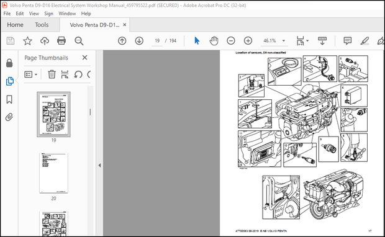Viewport: 385px width, 237px height.
Task: Delete the selected page with the trash icon
Action: pyautogui.click(x=52, y=74)
